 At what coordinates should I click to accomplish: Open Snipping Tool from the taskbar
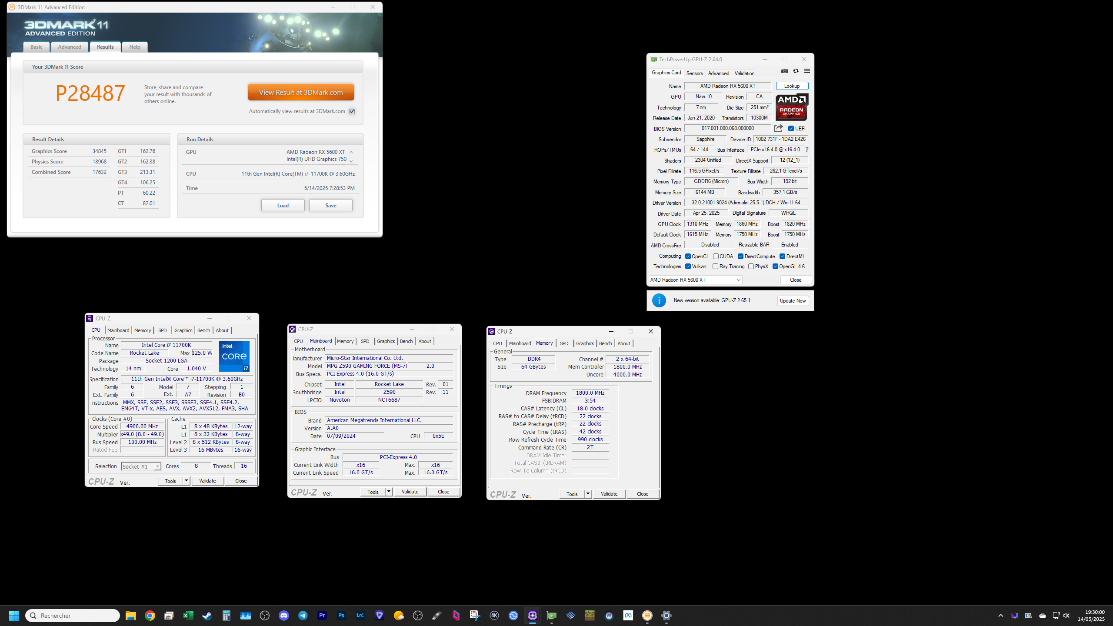[475, 616]
